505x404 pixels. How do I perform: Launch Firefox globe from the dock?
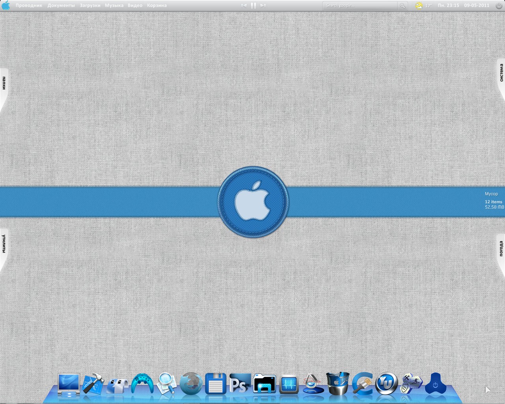[191, 383]
